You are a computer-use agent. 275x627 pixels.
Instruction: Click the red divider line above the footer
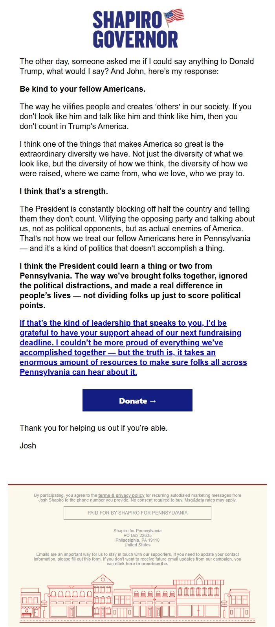(x=137, y=482)
